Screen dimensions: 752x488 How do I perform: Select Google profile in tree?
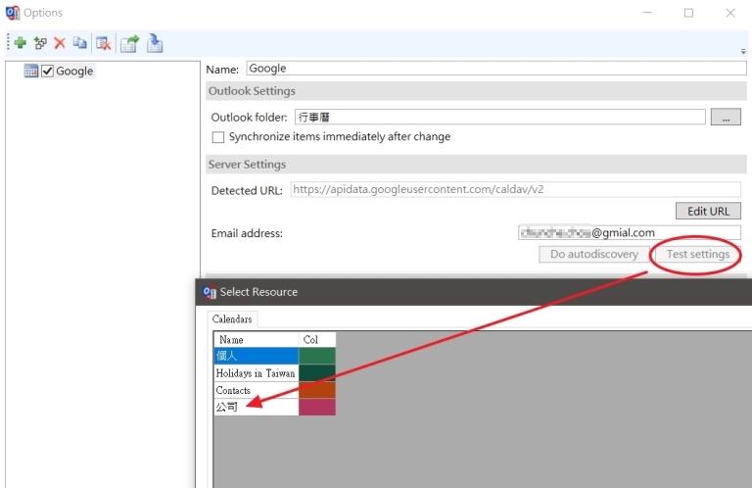[x=74, y=71]
